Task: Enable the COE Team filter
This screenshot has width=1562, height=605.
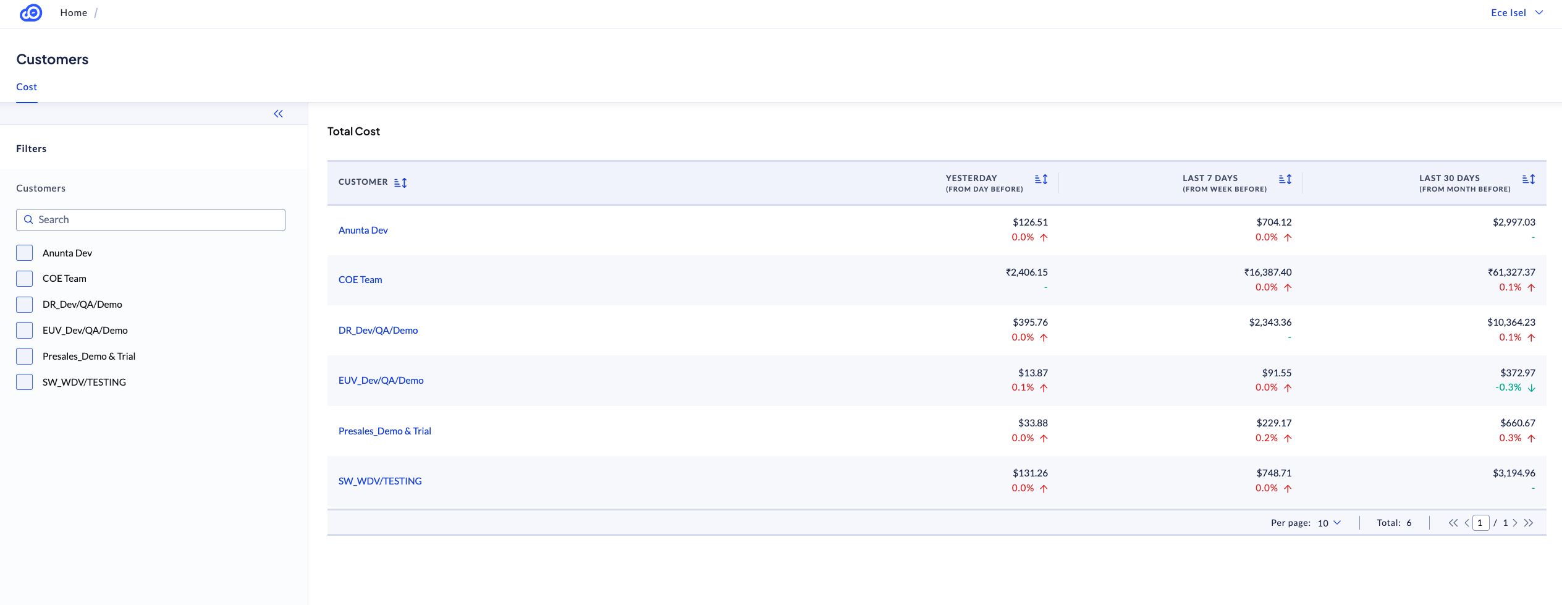Action: click(x=25, y=279)
